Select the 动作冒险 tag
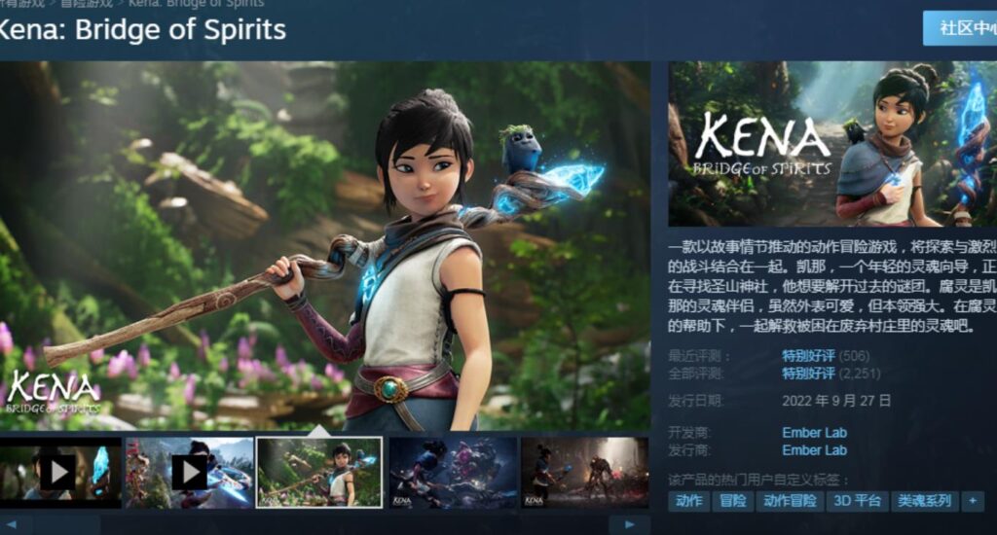The width and height of the screenshot is (997, 535). coord(790,501)
